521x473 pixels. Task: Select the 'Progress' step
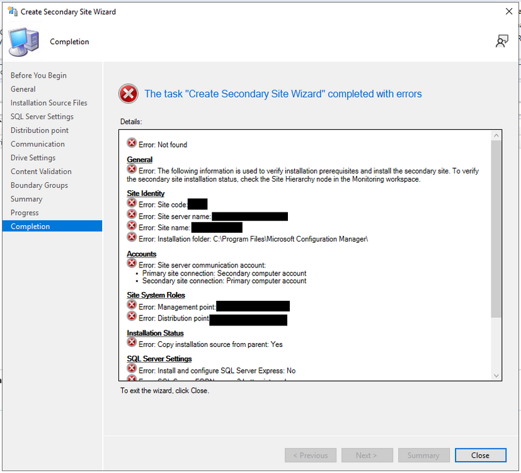coord(25,213)
